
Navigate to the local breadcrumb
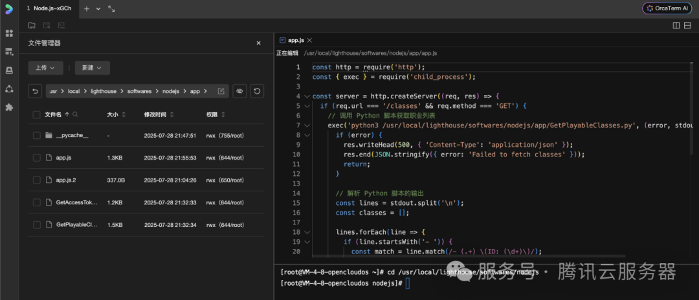[x=74, y=91]
